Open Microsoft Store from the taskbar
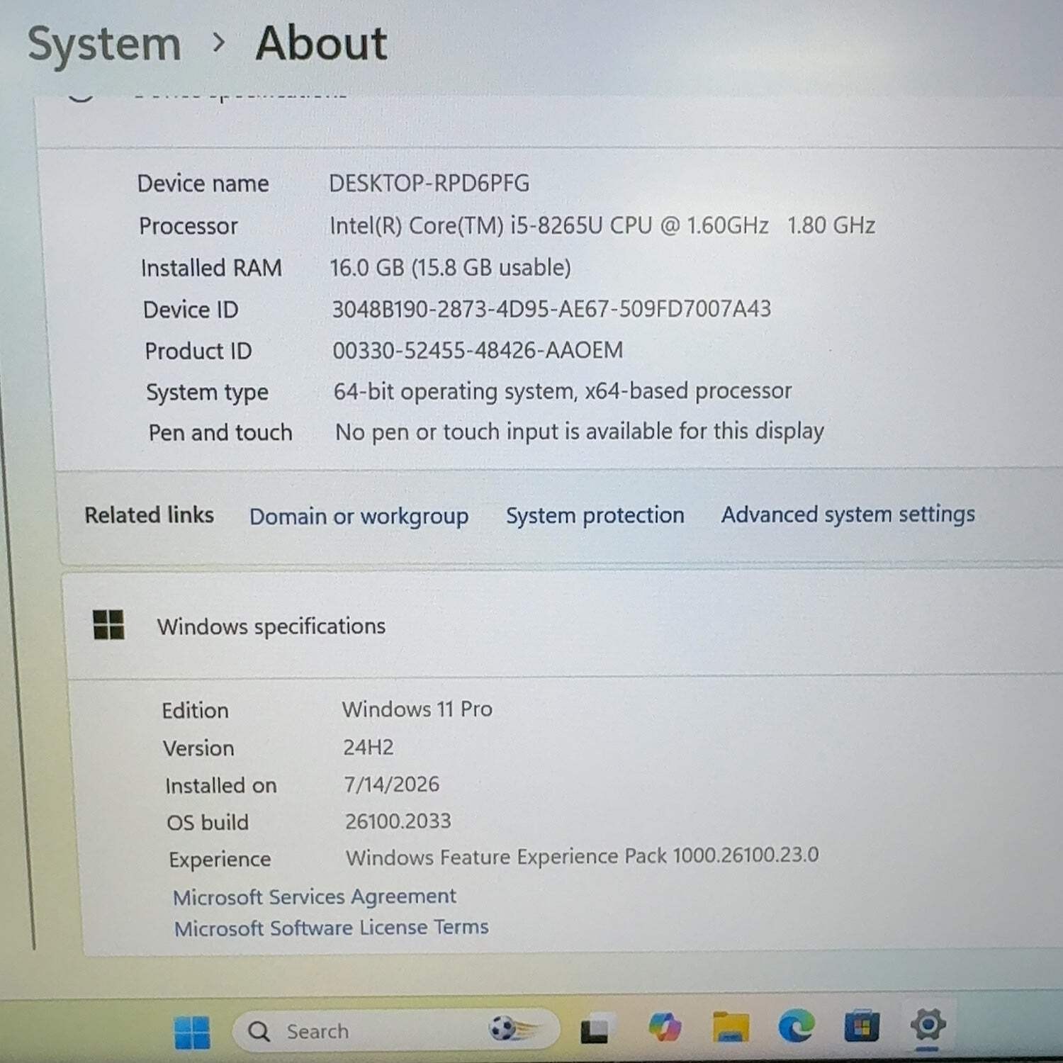 coord(862,1025)
